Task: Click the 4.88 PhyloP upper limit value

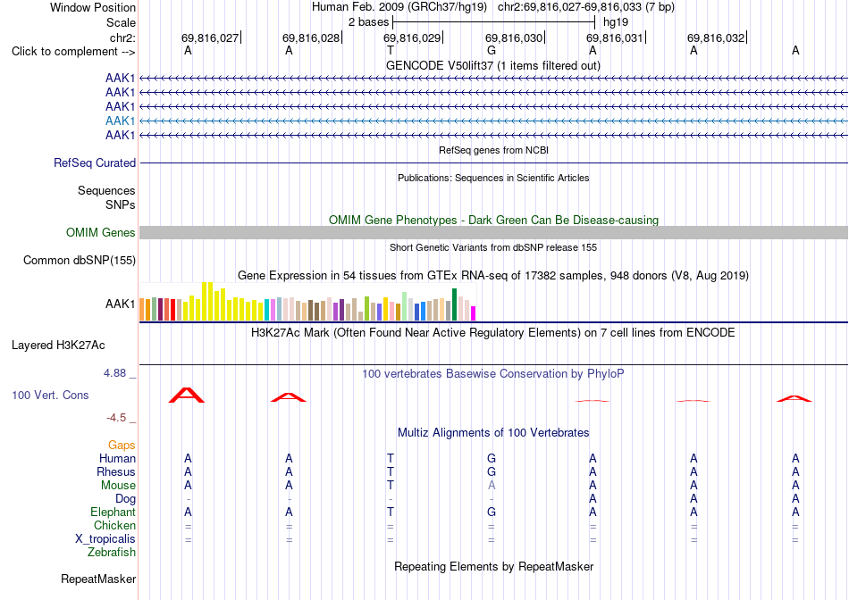Action: [x=114, y=373]
